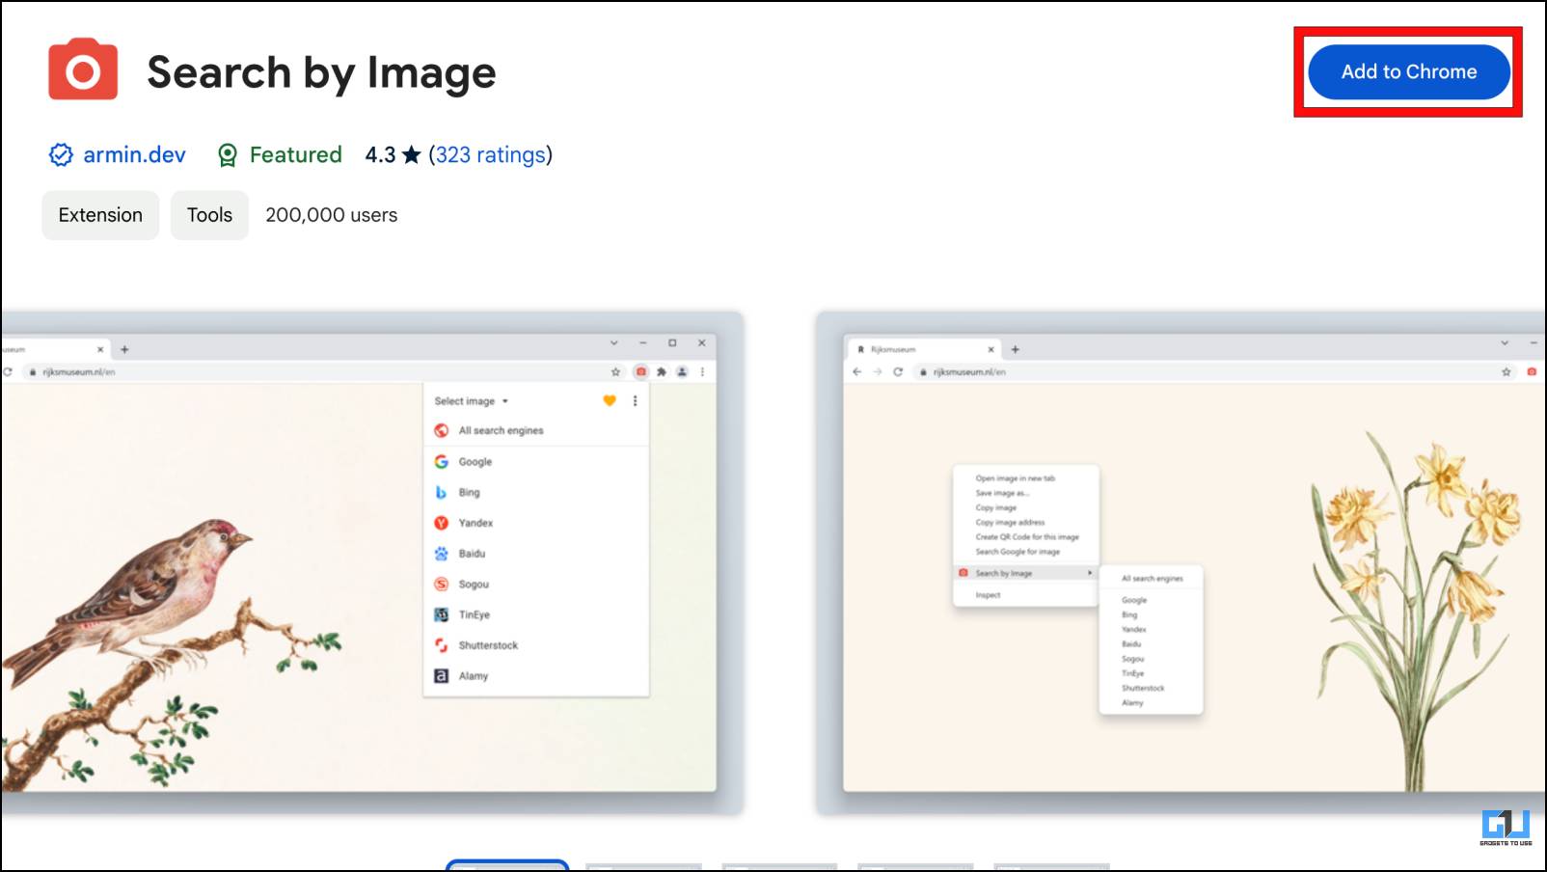
Task: Open the daffodil preview screenshot
Action: coord(1181,562)
